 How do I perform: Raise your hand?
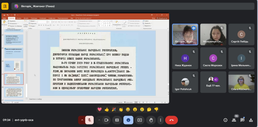tap(151, 120)
